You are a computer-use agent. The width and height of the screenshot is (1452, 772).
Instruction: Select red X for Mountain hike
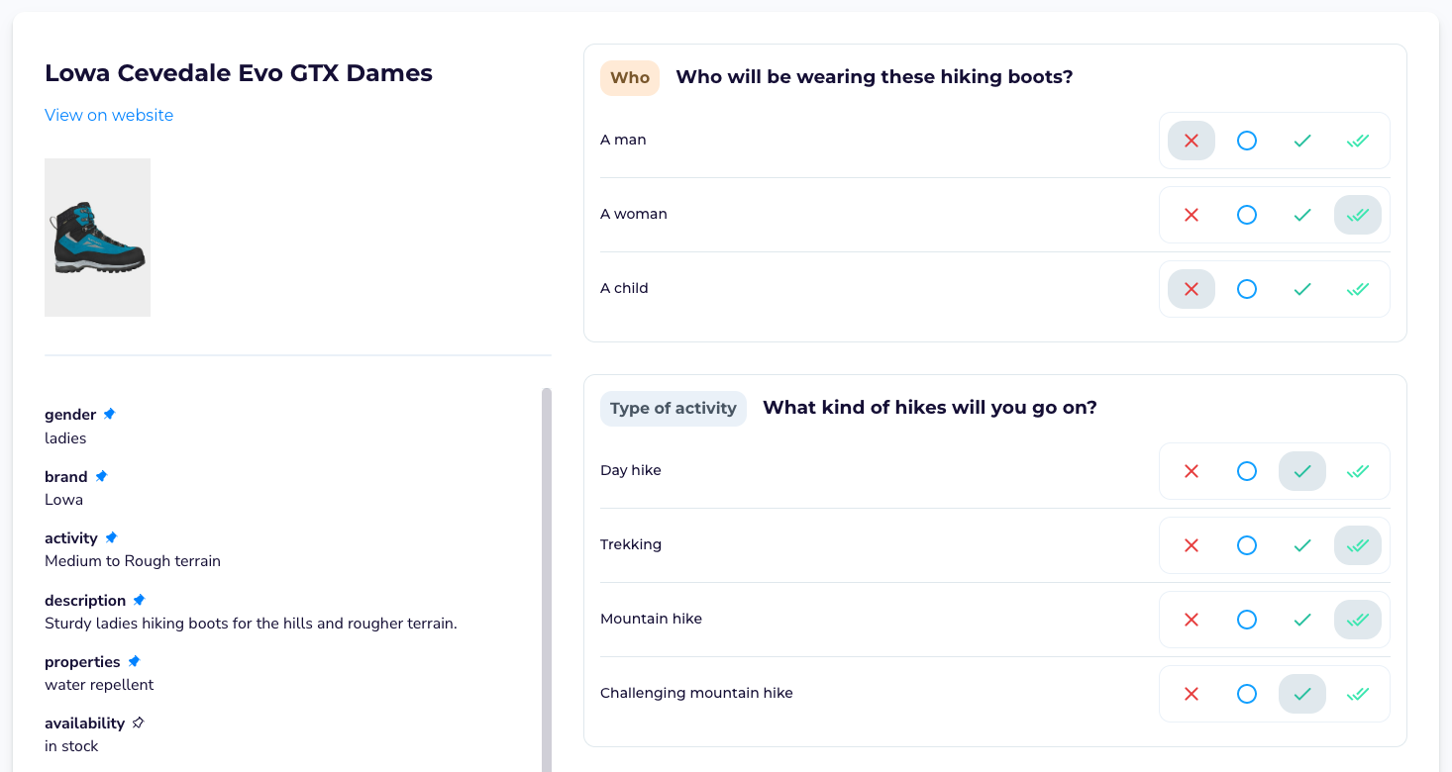pyautogui.click(x=1192, y=620)
